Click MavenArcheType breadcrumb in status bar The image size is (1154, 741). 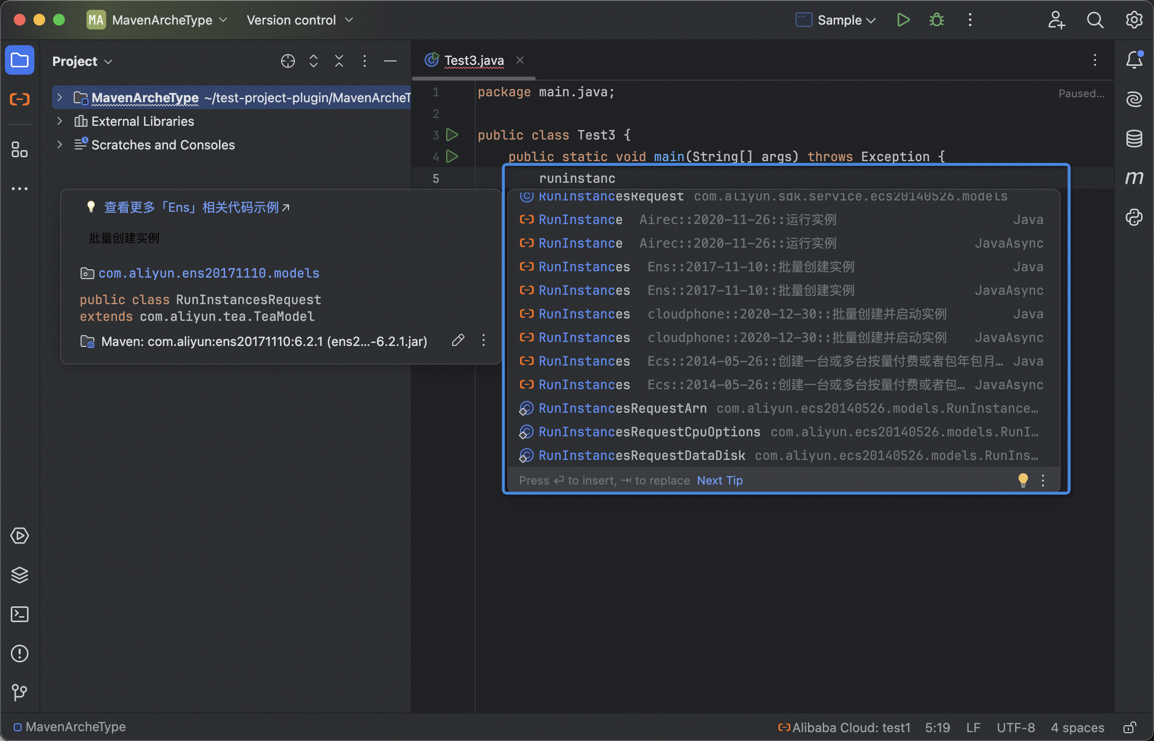[70, 727]
